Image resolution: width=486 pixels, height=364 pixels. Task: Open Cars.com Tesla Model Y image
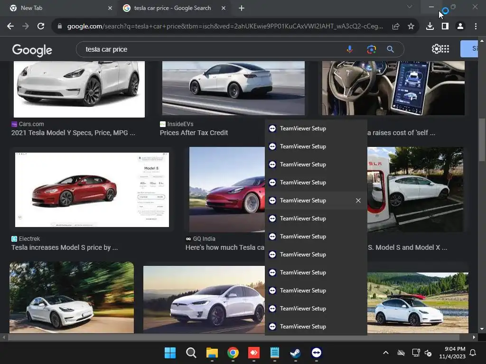(x=79, y=89)
